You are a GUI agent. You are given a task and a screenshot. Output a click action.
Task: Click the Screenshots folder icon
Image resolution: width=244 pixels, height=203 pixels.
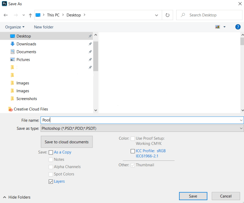[12, 99]
